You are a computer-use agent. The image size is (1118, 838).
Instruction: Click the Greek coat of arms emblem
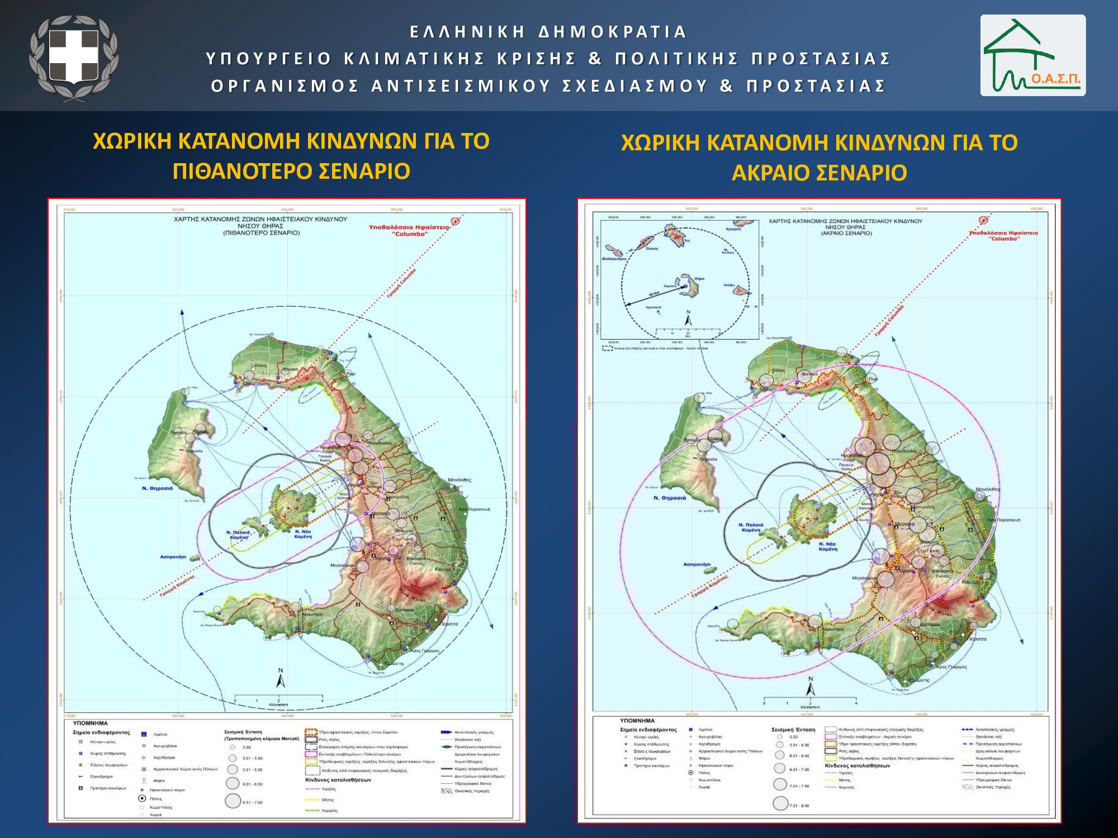point(74,58)
